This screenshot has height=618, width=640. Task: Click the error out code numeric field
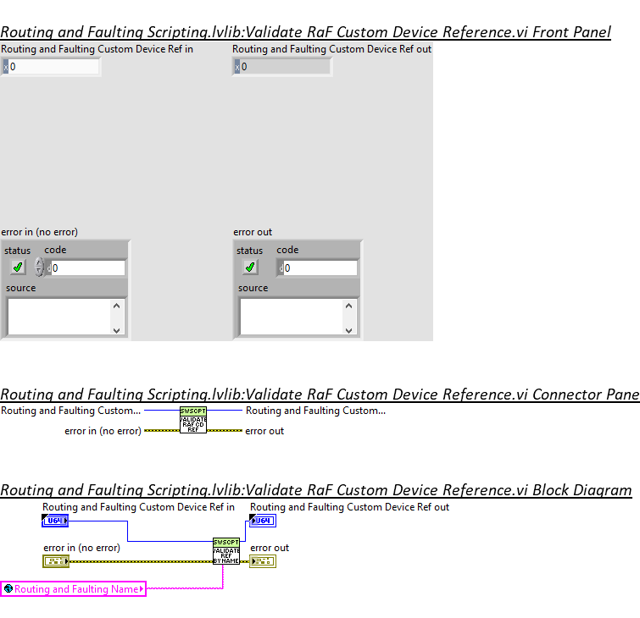tap(320, 268)
